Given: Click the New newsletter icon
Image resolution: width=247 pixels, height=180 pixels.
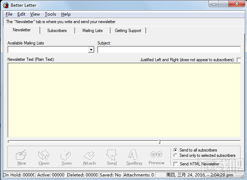Looking at the screenshot, I should [22, 155].
